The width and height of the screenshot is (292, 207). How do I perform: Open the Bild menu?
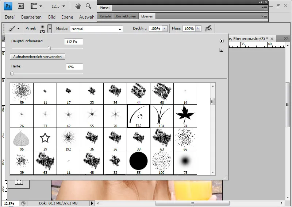click(x=51, y=17)
